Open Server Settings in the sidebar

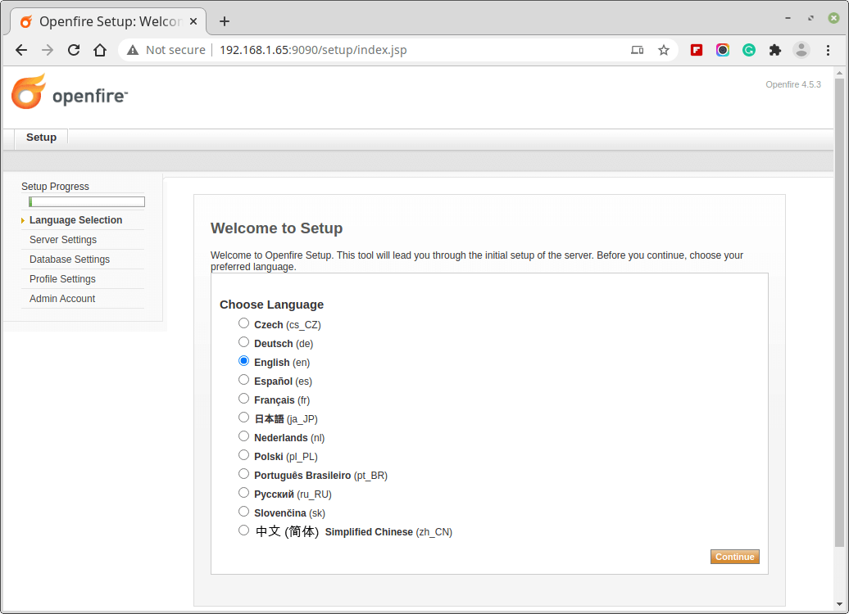(x=63, y=240)
